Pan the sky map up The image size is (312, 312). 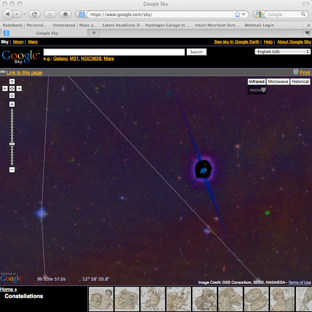pyautogui.click(x=12, y=81)
